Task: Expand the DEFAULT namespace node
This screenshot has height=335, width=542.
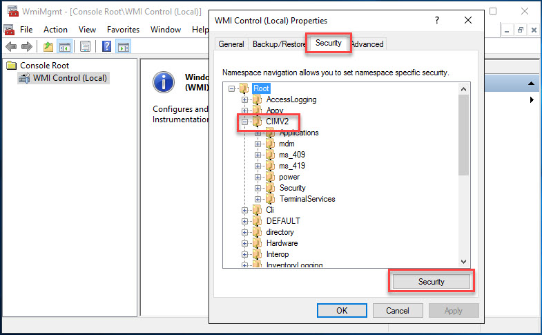Action: (x=244, y=221)
